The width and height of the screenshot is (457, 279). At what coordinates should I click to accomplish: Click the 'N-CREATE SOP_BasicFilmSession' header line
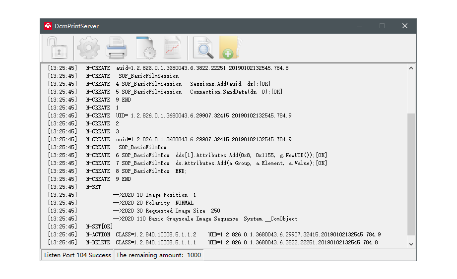click(113, 76)
